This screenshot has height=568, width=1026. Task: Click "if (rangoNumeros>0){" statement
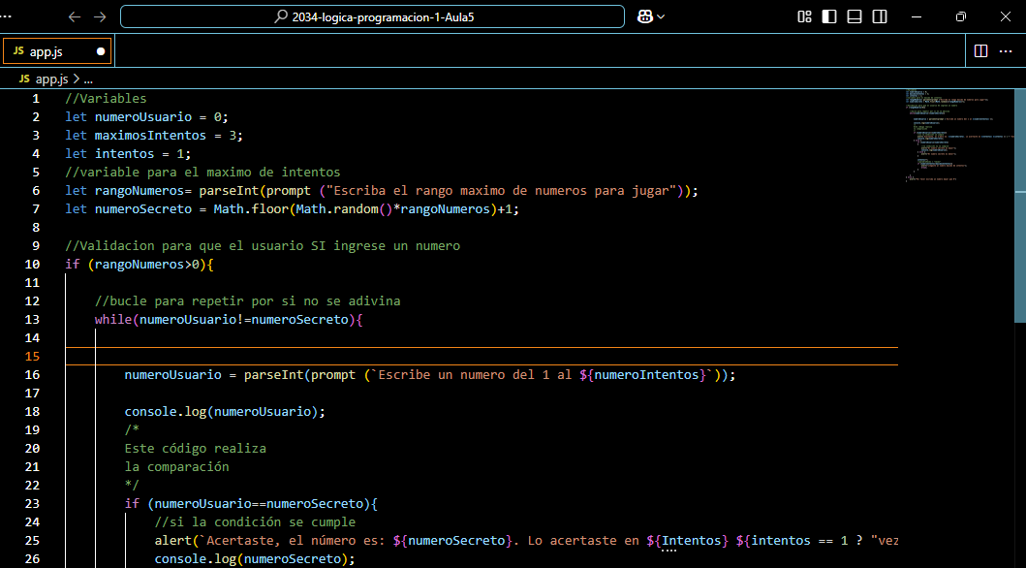point(140,265)
